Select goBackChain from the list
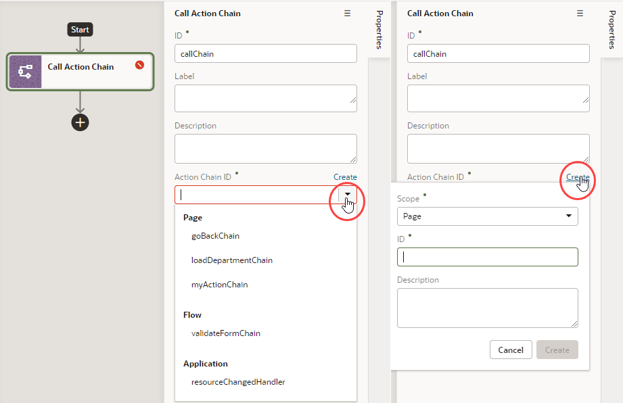The width and height of the screenshot is (623, 403). [x=215, y=236]
